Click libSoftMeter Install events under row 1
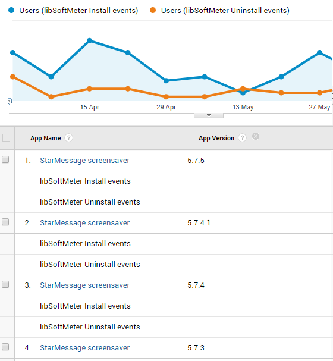Image resolution: width=333 pixels, height=361 pixels. tap(85, 181)
